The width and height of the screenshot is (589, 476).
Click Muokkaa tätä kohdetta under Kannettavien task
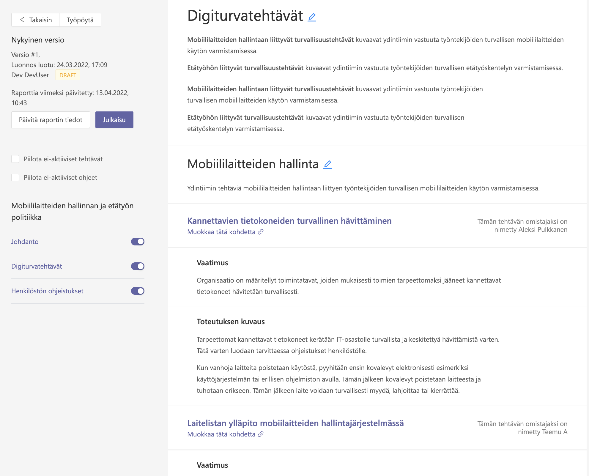pos(221,232)
